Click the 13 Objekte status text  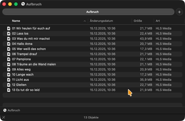91,117
